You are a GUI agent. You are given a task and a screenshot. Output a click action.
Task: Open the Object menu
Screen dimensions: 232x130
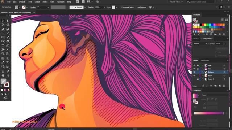tap(22, 2)
